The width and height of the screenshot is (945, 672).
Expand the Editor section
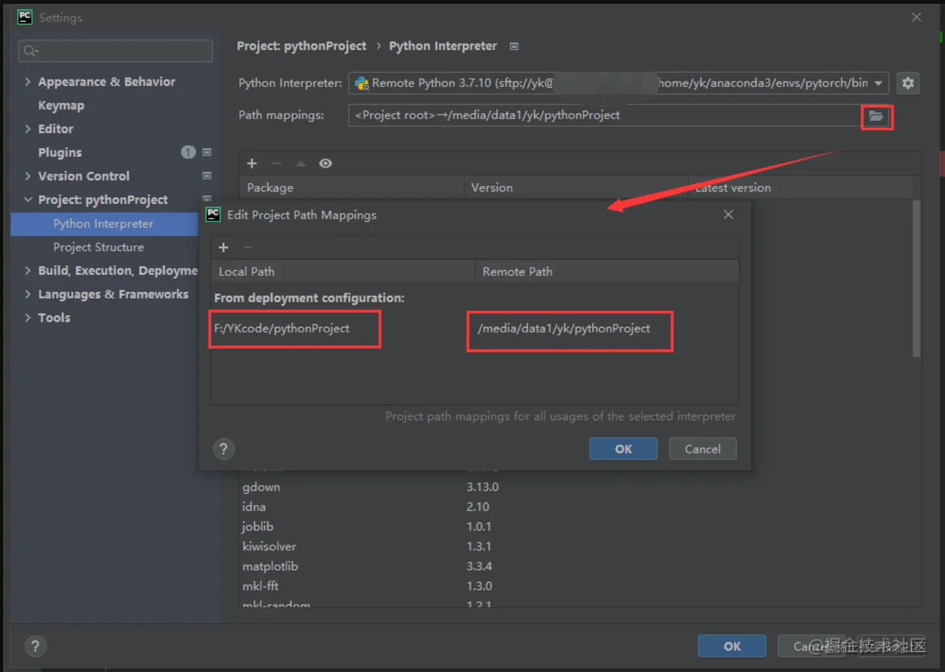[x=28, y=128]
